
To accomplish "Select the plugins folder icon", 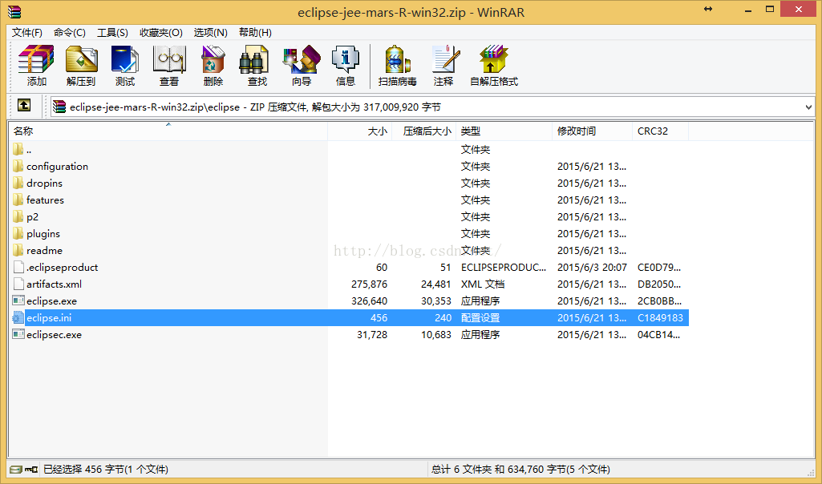I will point(18,233).
